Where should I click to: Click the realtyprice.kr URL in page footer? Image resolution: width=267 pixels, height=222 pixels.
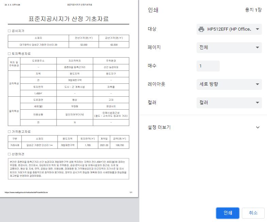(x=26, y=192)
